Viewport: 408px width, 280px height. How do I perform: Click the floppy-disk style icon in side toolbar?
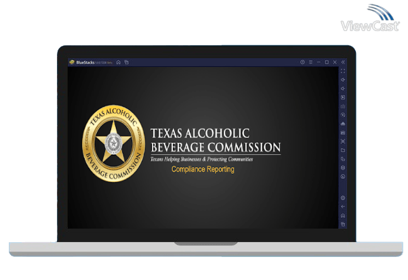pos(343,133)
